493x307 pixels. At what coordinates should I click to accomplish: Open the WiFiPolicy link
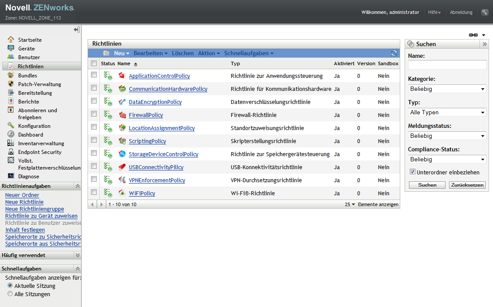[142, 194]
